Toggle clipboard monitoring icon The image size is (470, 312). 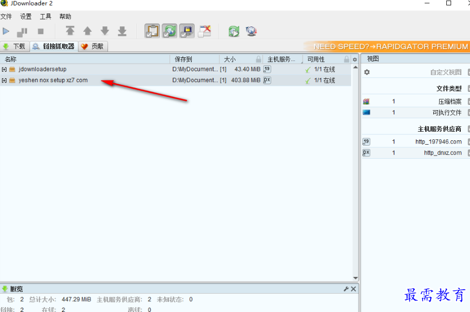(x=152, y=31)
